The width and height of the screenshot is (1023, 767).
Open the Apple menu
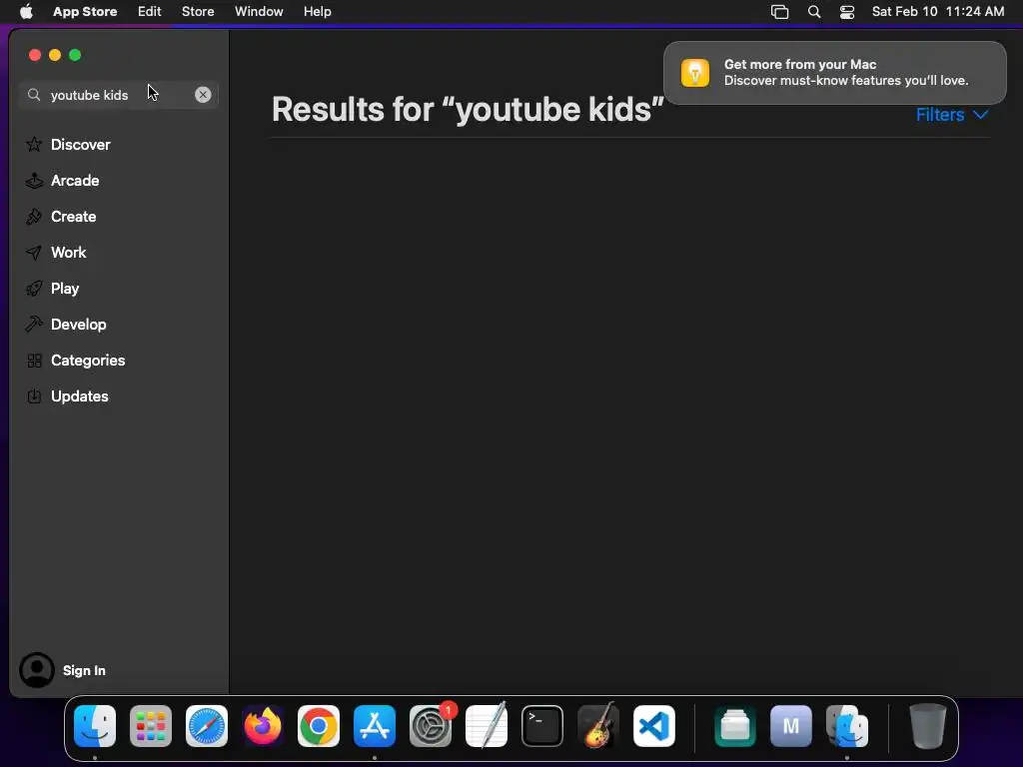point(26,11)
